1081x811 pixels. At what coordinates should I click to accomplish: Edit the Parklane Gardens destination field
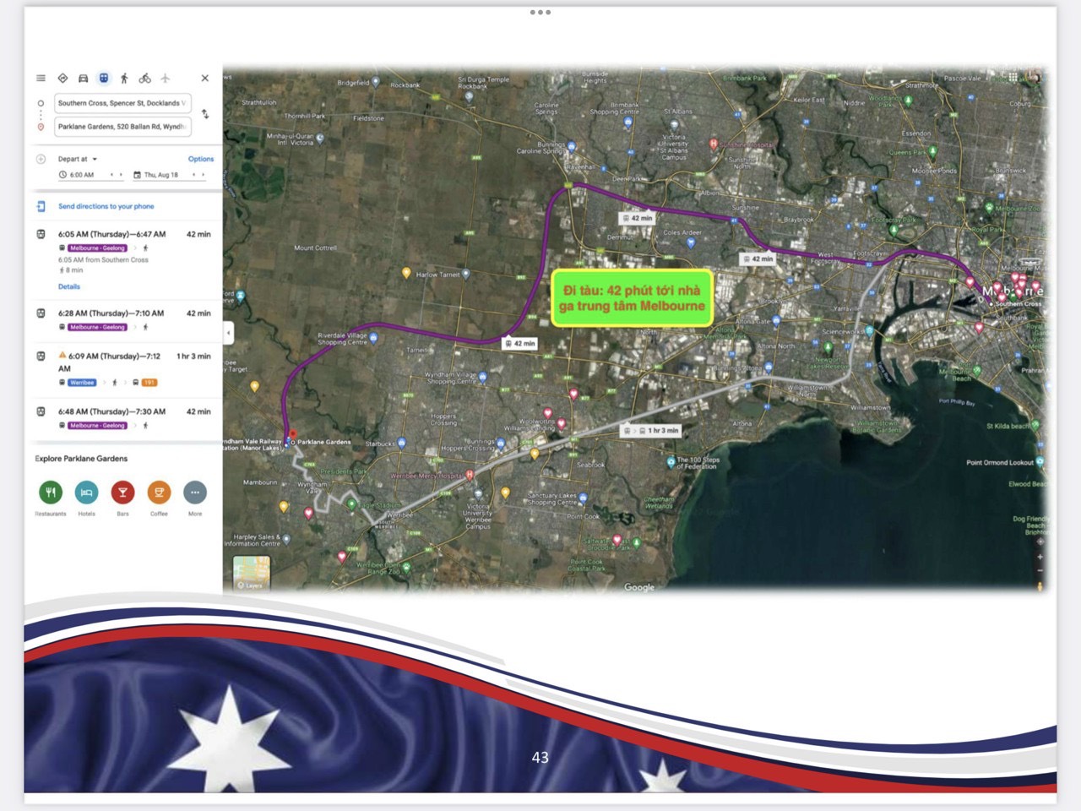[122, 127]
